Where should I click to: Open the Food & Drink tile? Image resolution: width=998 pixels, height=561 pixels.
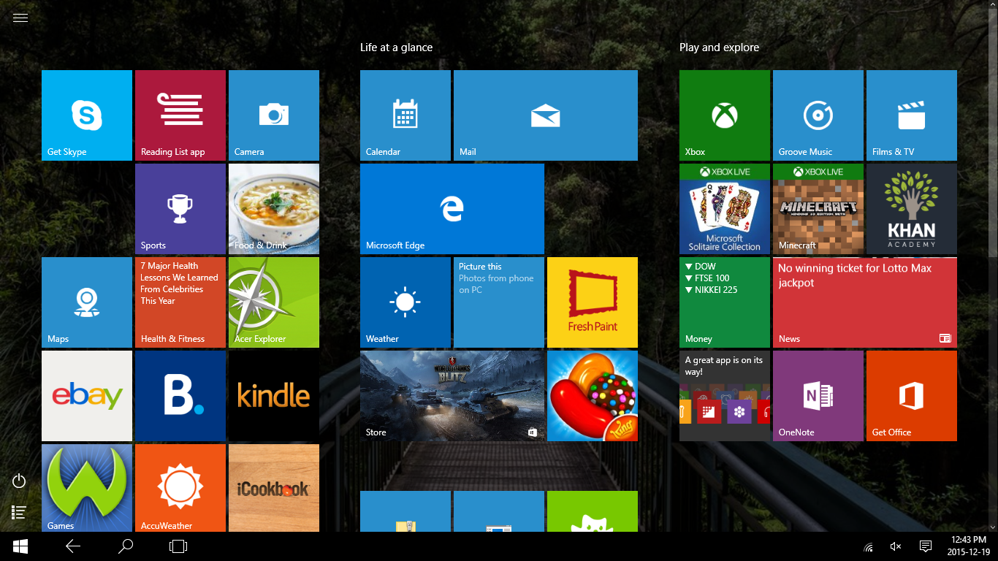274,209
